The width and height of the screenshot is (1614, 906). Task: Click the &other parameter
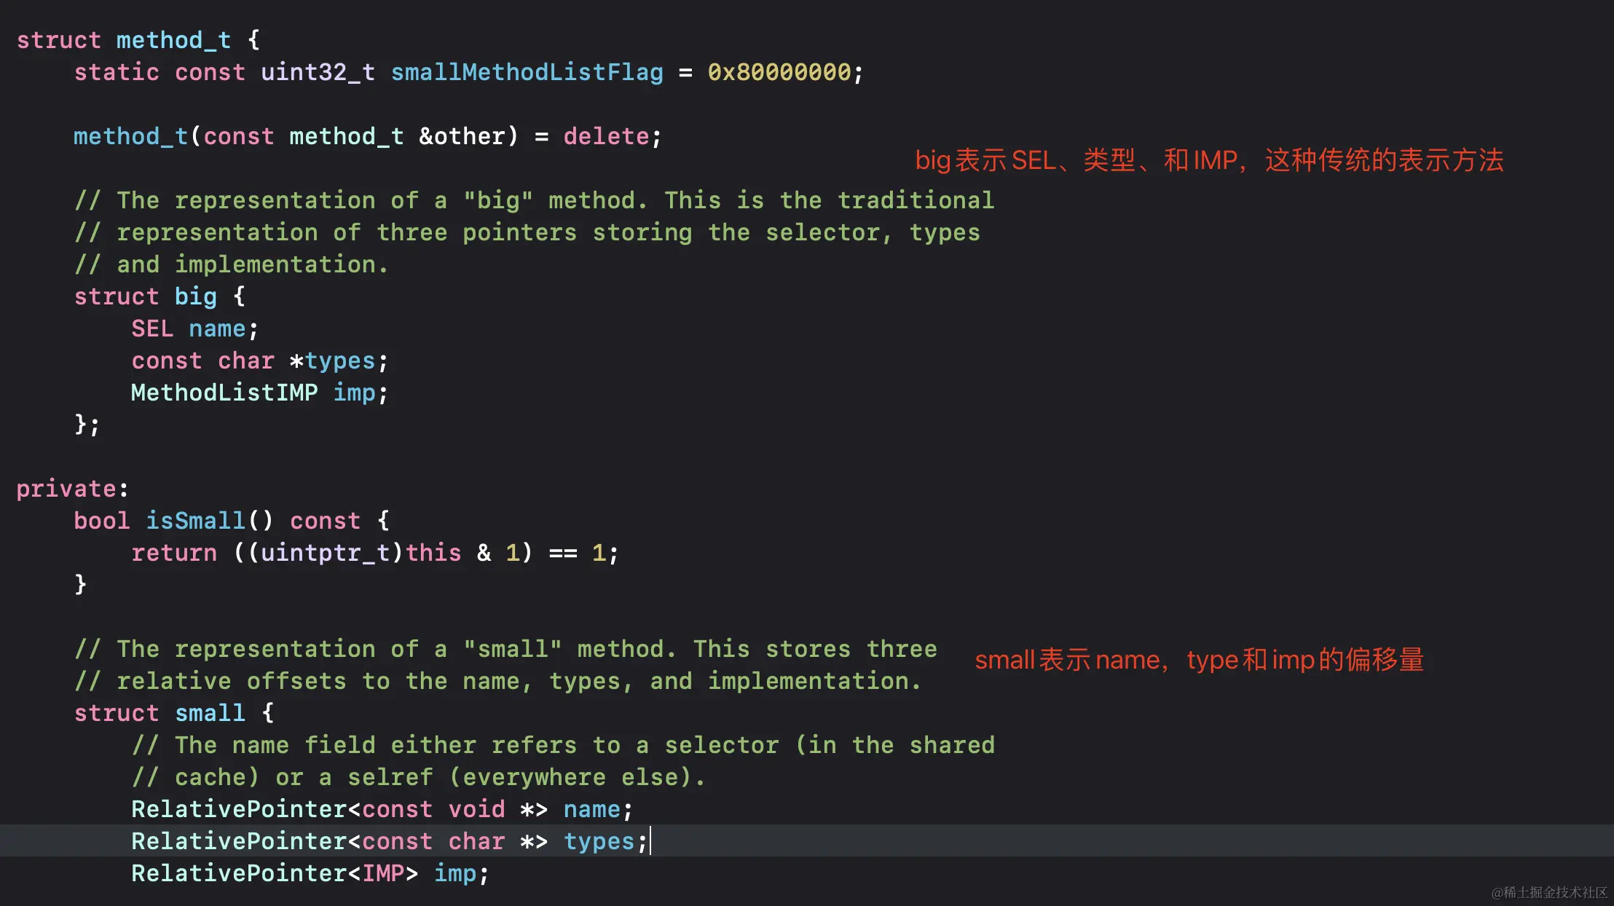[x=462, y=136]
